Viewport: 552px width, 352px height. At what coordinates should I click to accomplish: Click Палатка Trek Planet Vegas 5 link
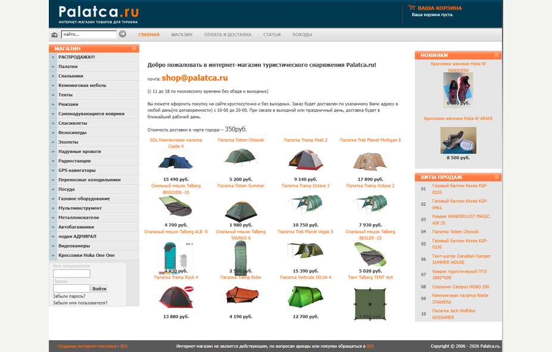[305, 232]
